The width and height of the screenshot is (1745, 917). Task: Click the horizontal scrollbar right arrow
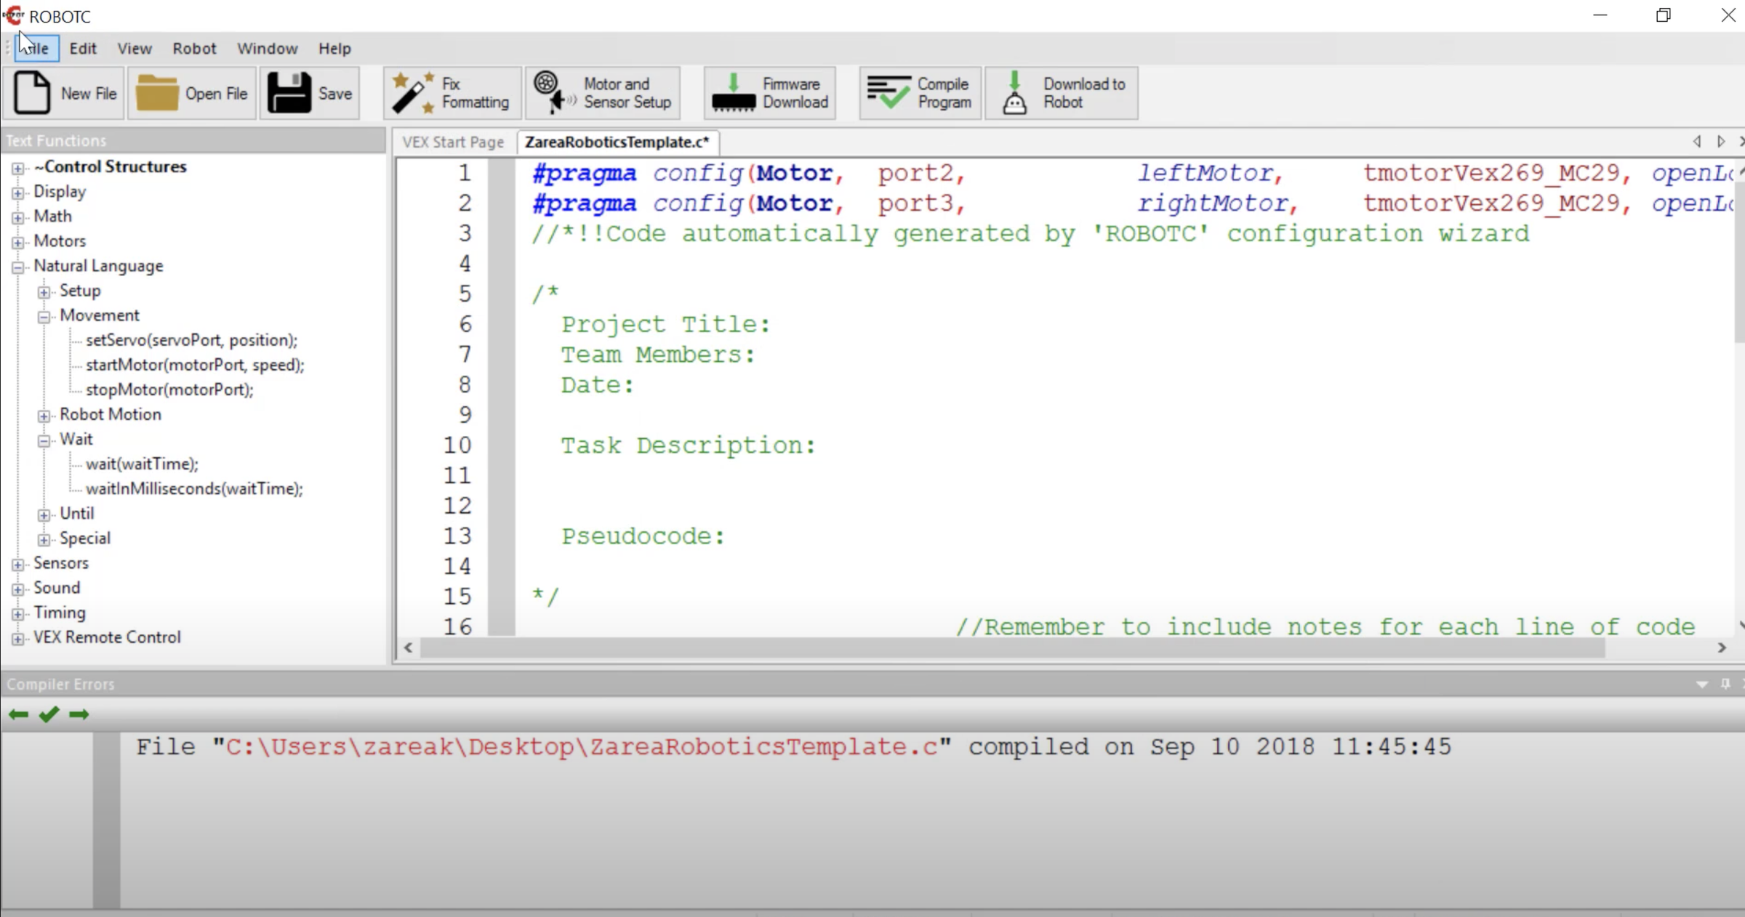pyautogui.click(x=1722, y=648)
